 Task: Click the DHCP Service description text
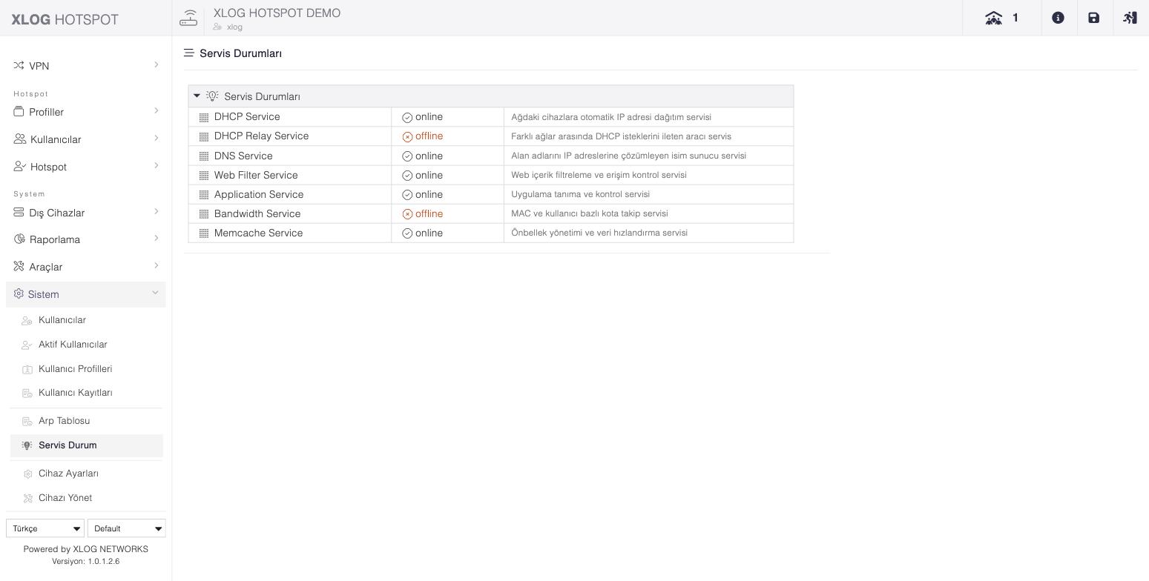[x=611, y=117]
